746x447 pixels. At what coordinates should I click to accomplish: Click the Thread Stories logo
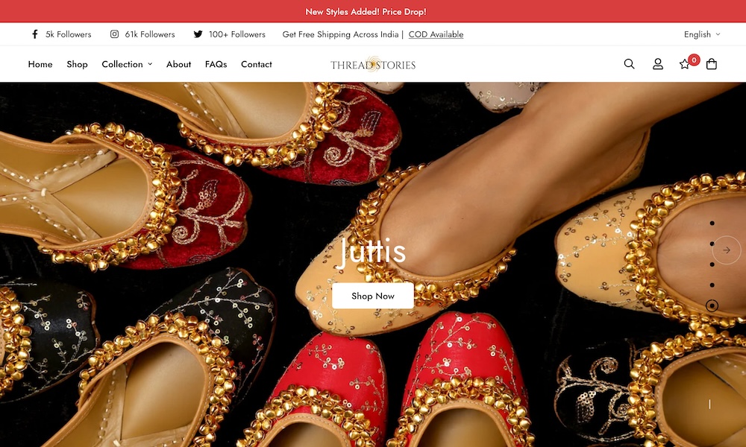click(373, 65)
